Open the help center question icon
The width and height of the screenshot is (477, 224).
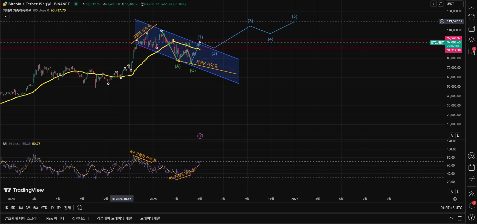coord(471,217)
